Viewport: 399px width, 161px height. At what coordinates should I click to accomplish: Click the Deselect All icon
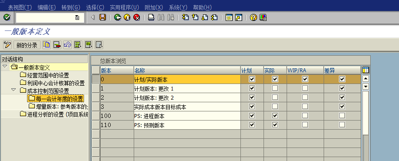[x=99, y=45]
